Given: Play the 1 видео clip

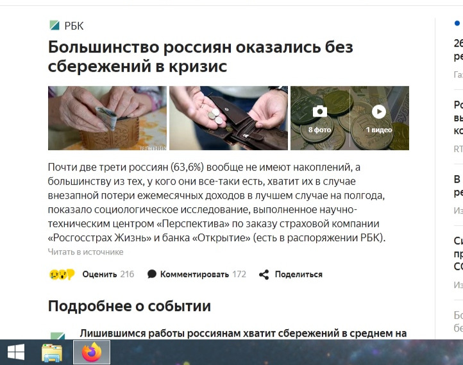Looking at the screenshot, I should point(379,112).
